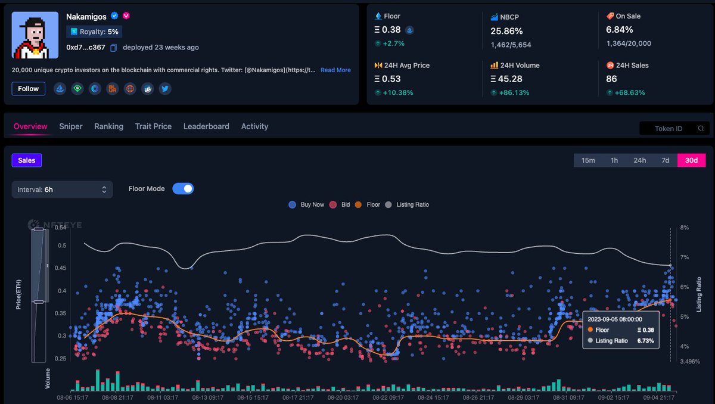
Task: Click the 24H Volume bars icon
Action: tap(495, 65)
